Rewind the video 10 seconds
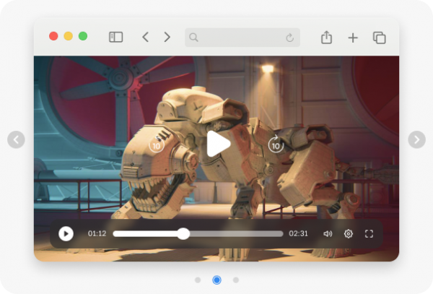433x294 pixels. click(x=157, y=144)
